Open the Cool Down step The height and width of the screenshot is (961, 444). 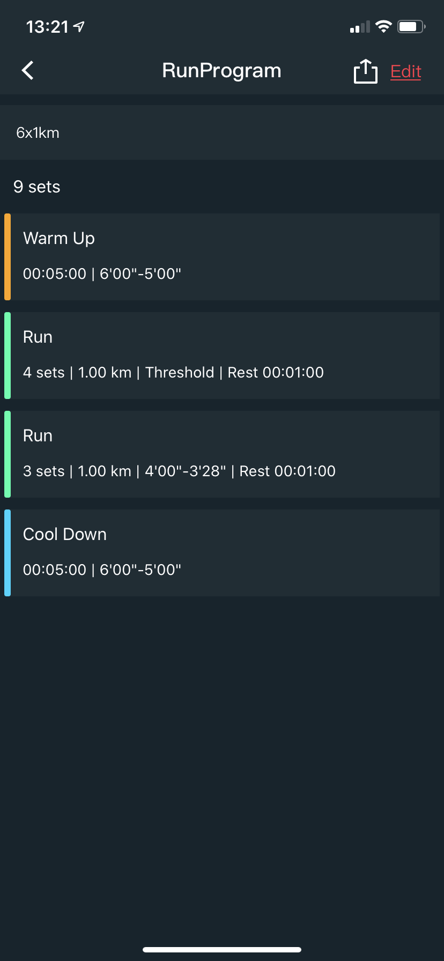pyautogui.click(x=225, y=552)
